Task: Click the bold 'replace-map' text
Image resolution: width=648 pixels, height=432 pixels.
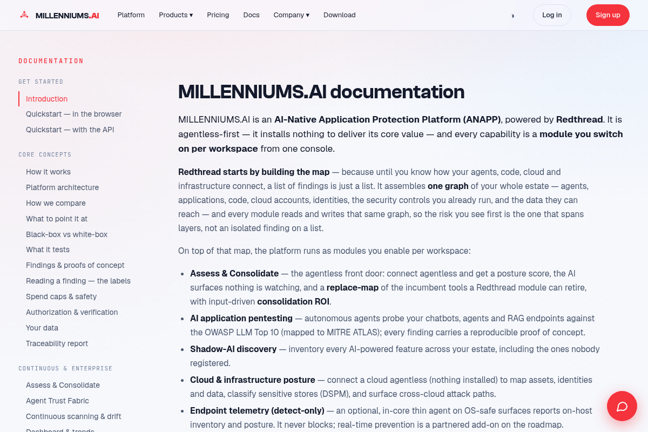Action: (x=353, y=287)
